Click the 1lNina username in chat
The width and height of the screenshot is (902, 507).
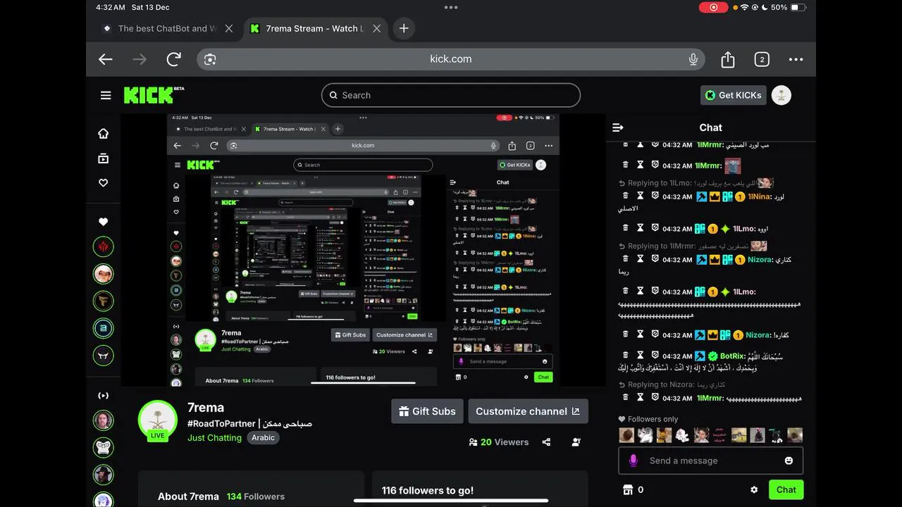[x=760, y=197]
